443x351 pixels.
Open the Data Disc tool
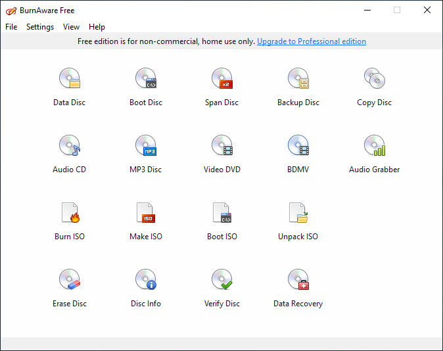tap(70, 78)
